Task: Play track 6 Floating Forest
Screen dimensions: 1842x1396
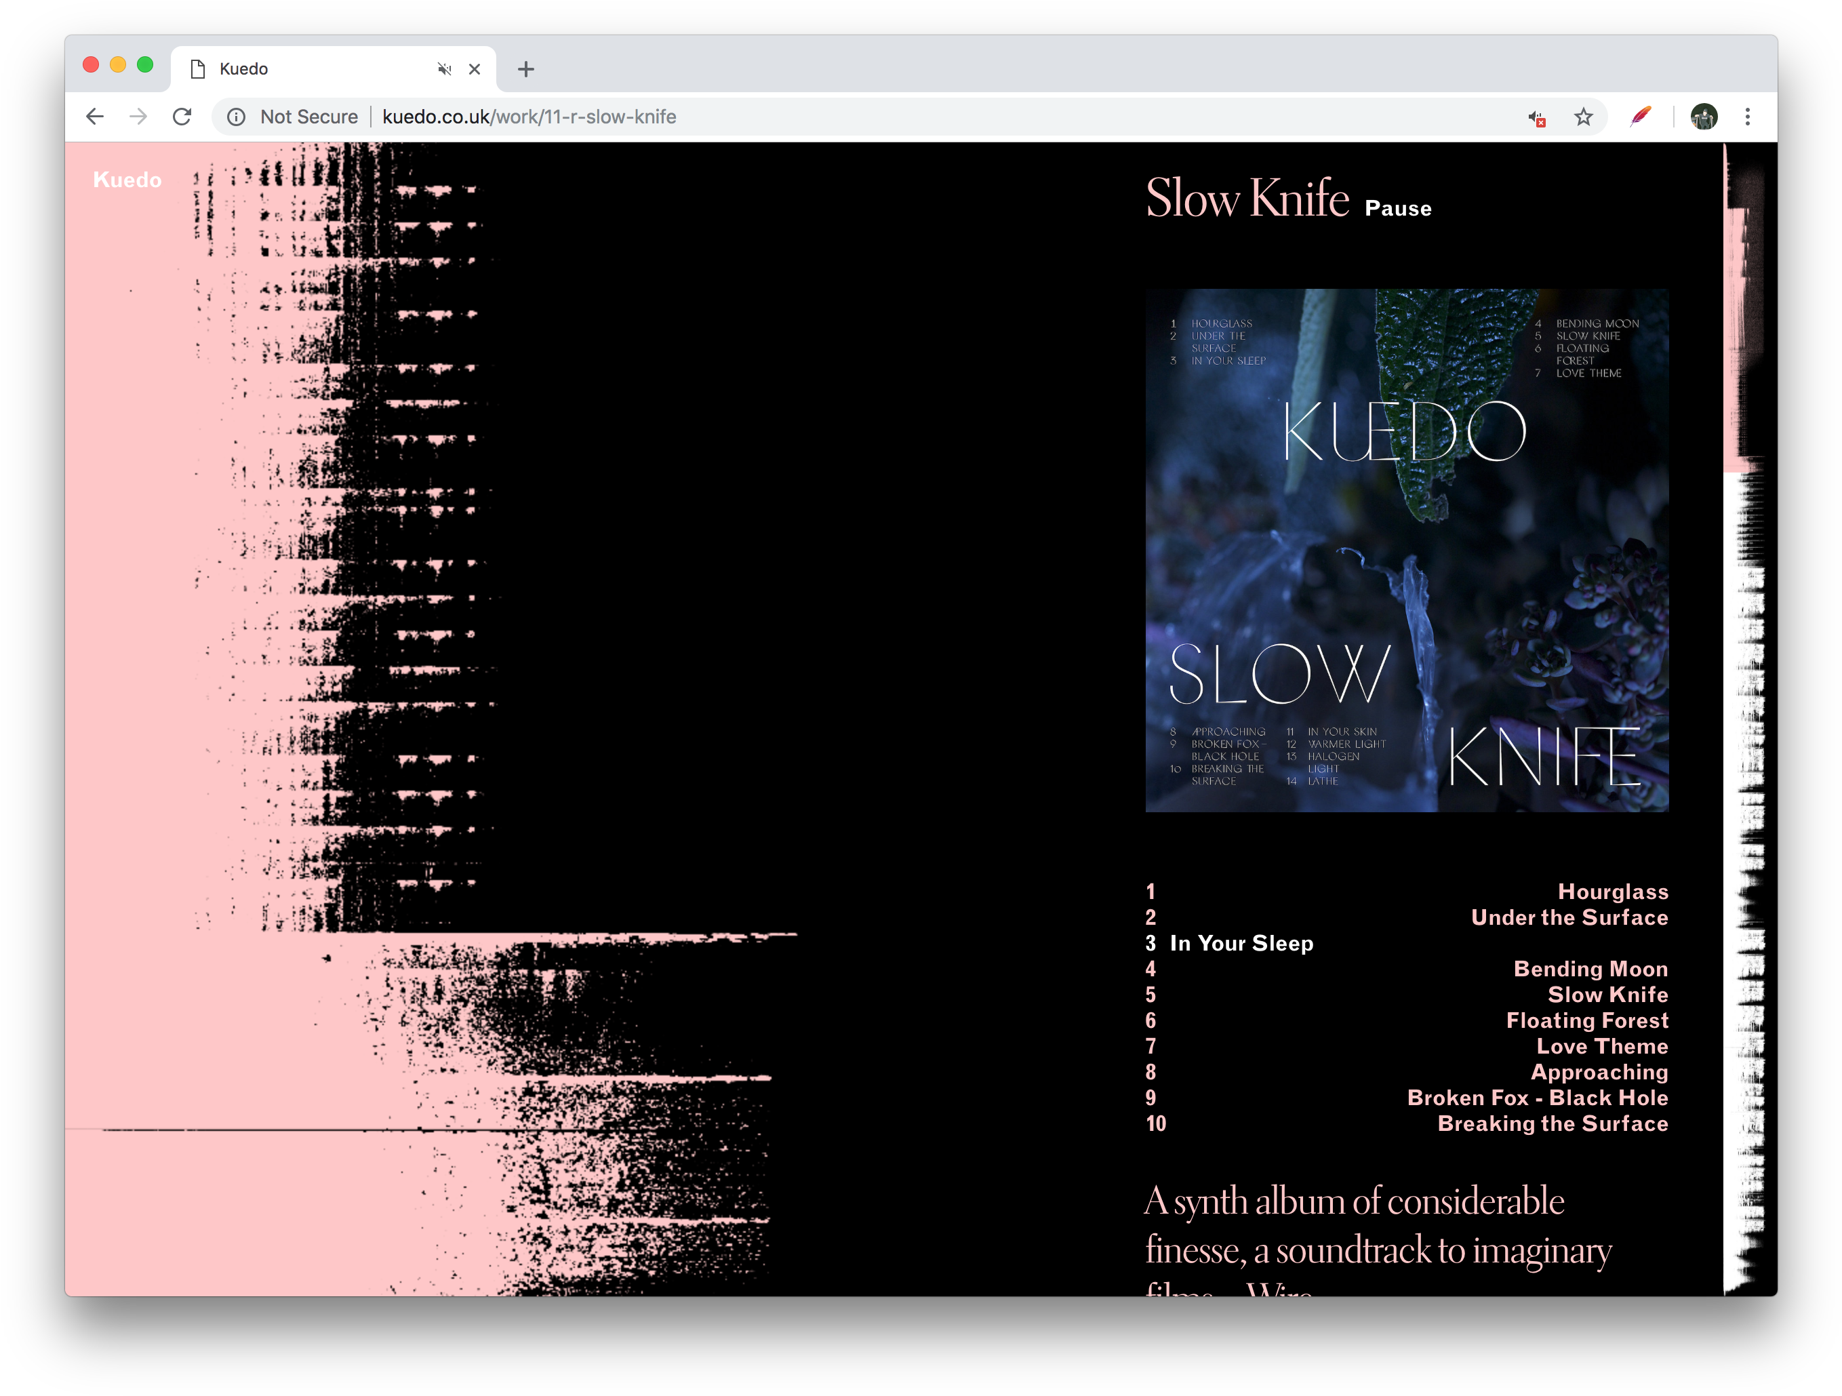Action: pyautogui.click(x=1407, y=1020)
